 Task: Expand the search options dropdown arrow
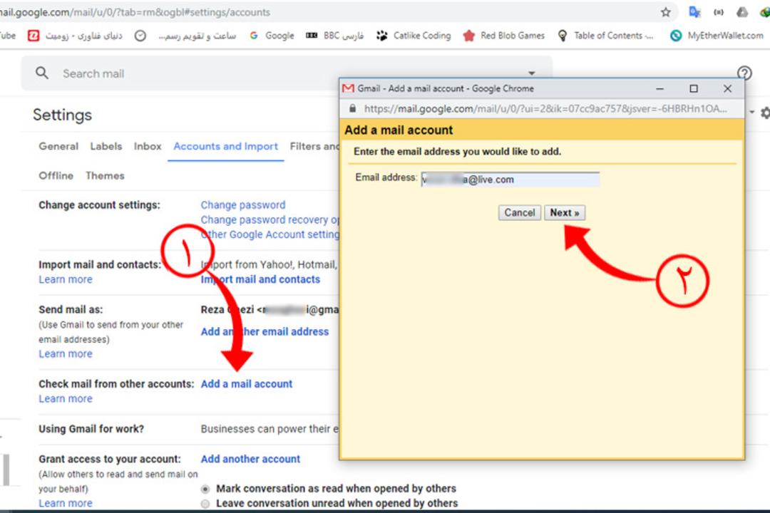point(531,73)
